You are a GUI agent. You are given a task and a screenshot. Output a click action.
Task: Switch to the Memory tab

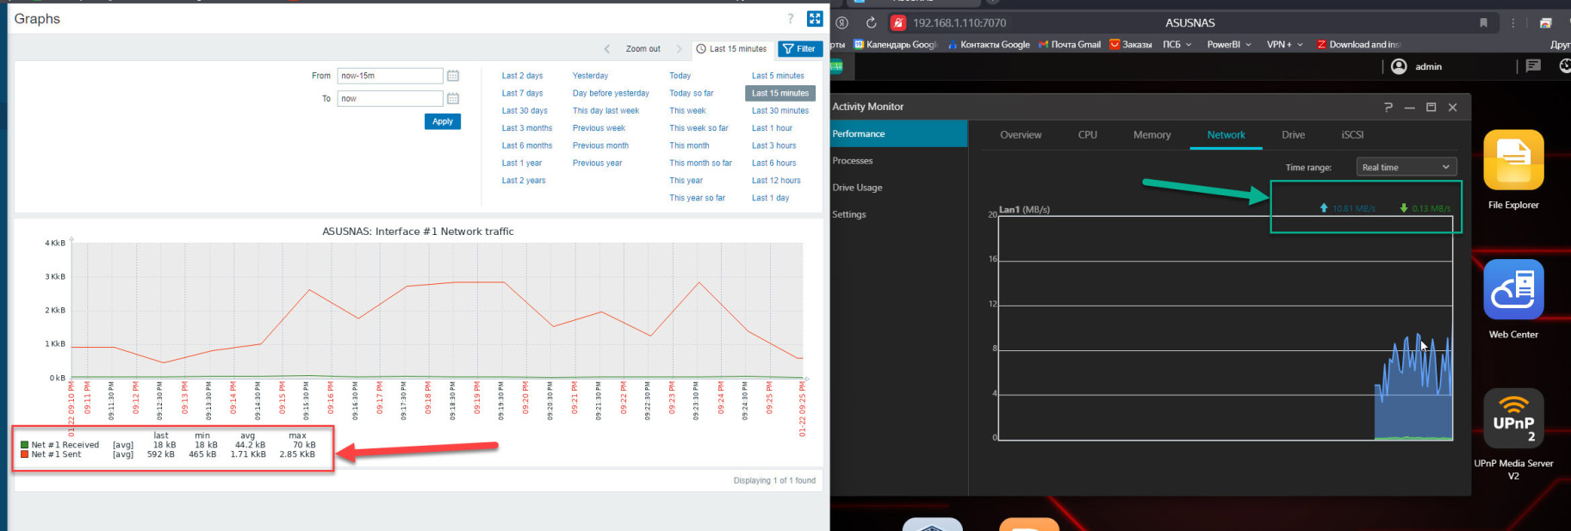[1152, 135]
